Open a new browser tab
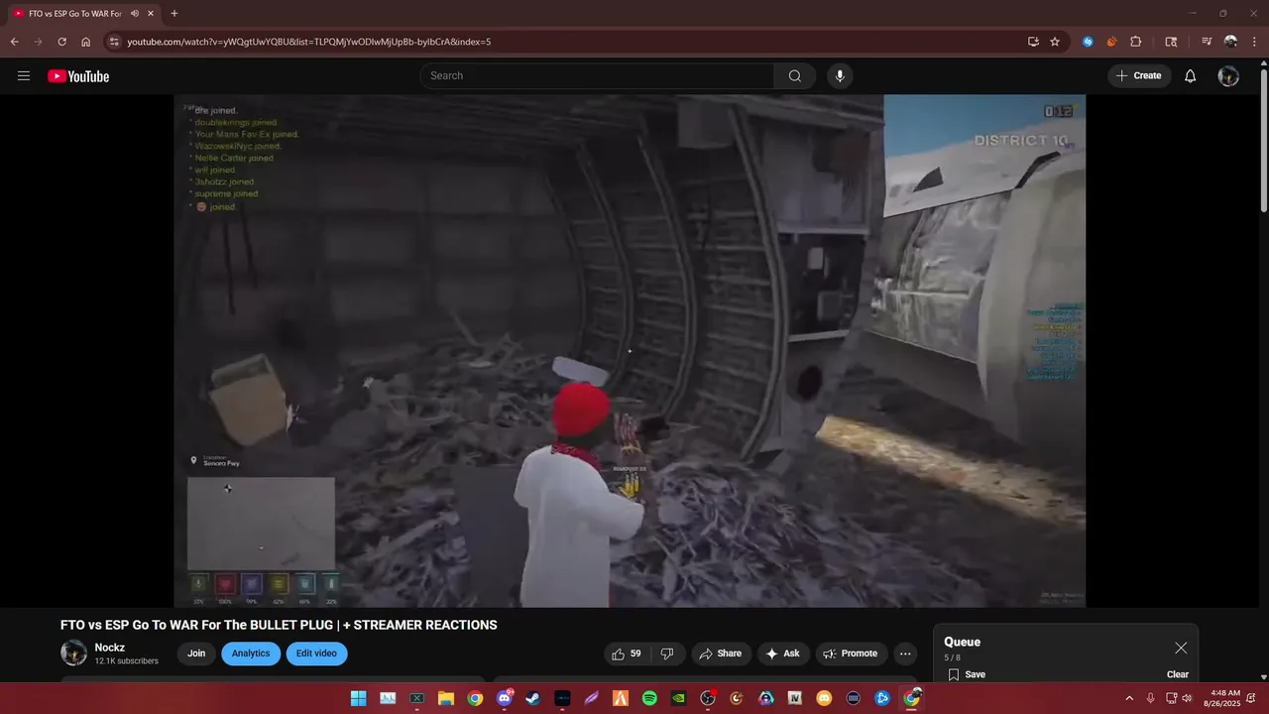The height and width of the screenshot is (714, 1269). [174, 14]
